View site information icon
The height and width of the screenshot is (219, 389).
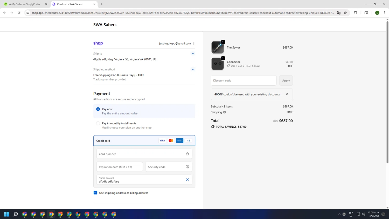point(28,13)
